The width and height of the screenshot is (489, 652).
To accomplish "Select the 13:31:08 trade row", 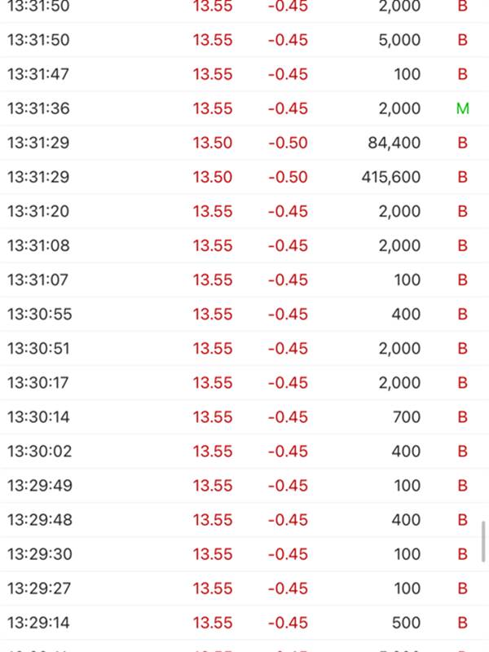I will (244, 246).
